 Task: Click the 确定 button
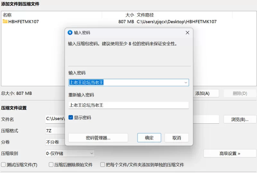(149, 138)
